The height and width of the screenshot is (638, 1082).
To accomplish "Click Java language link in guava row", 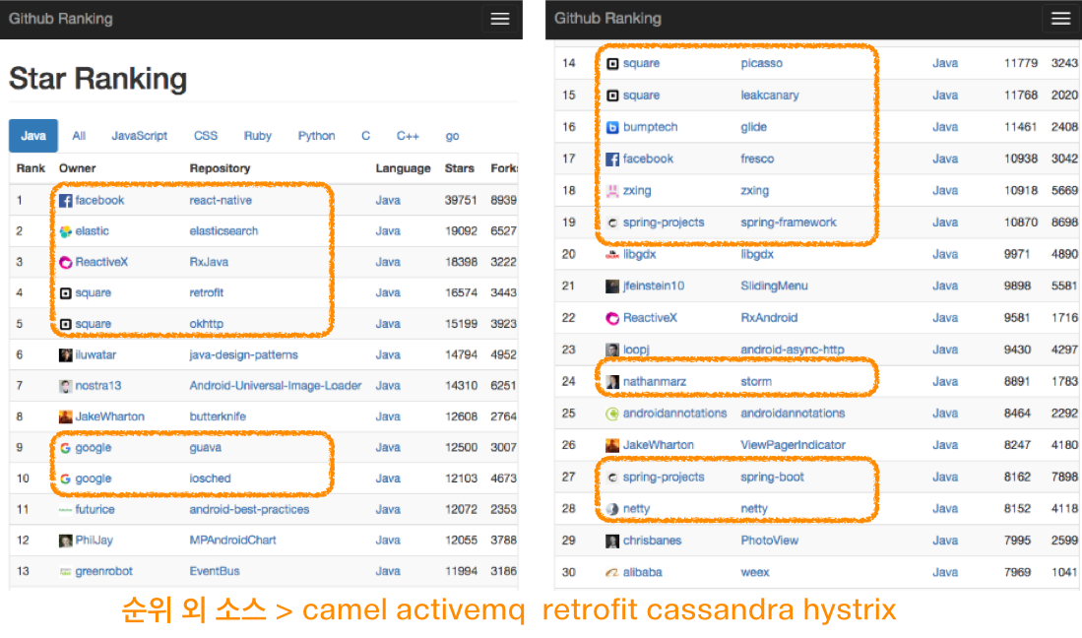I will [x=388, y=447].
